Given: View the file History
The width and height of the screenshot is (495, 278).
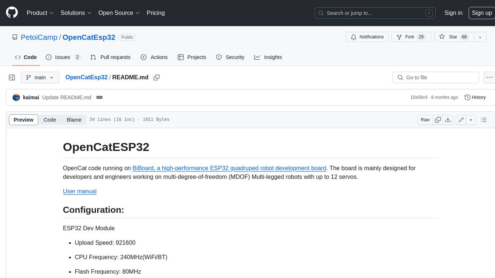Looking at the screenshot, I should 475,98.
